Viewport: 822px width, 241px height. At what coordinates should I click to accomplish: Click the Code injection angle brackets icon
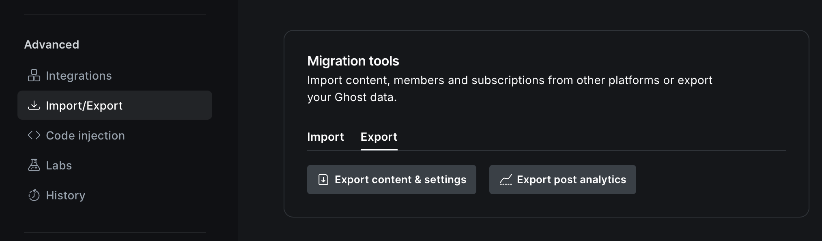coord(34,135)
